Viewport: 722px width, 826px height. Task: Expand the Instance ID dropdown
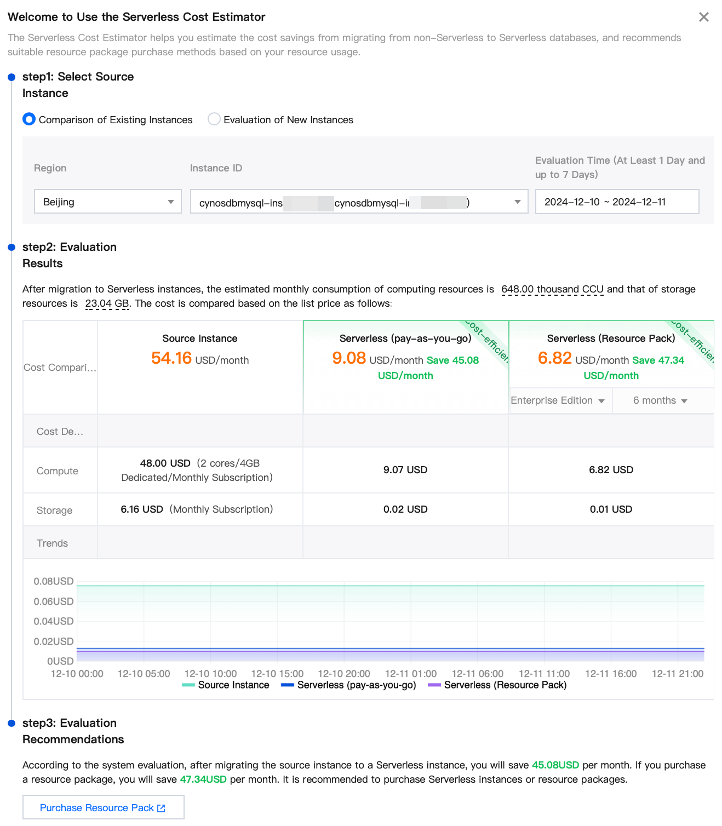[x=359, y=202]
